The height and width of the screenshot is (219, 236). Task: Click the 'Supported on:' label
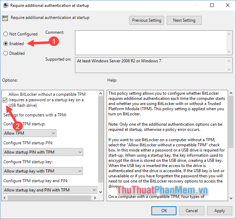click(58, 59)
